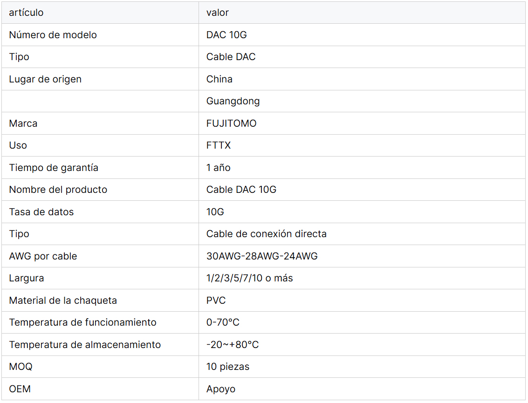Click the 'Cable de conexión directa' value
Screen dimensions: 528x403
tap(266, 234)
